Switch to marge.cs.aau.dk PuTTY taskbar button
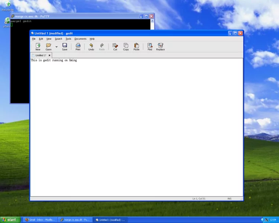The image size is (279, 223). coord(75,220)
